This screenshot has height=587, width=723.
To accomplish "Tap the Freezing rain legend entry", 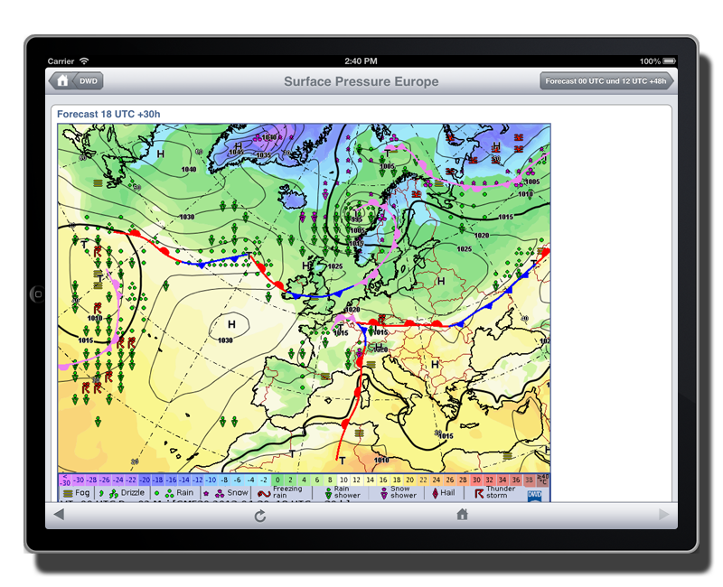I will [x=278, y=493].
